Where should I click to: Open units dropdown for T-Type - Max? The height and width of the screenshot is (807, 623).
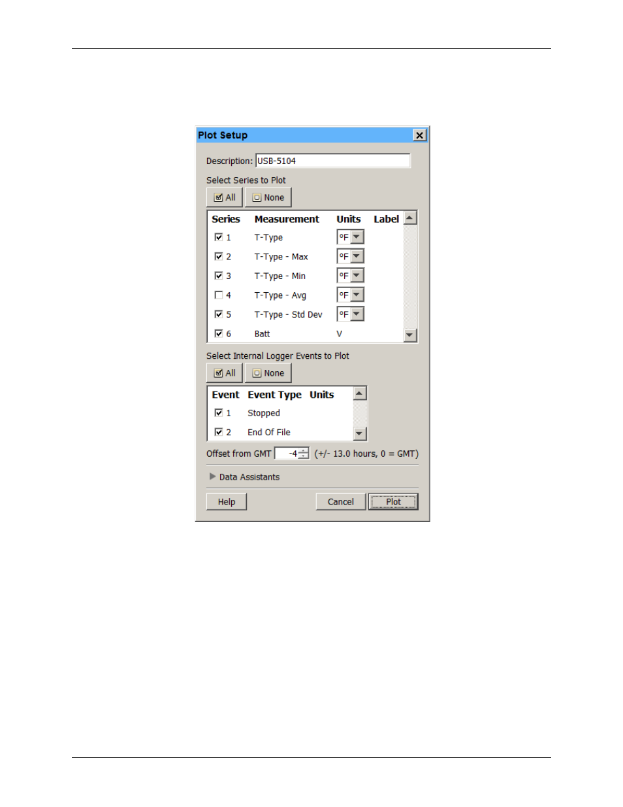(357, 256)
